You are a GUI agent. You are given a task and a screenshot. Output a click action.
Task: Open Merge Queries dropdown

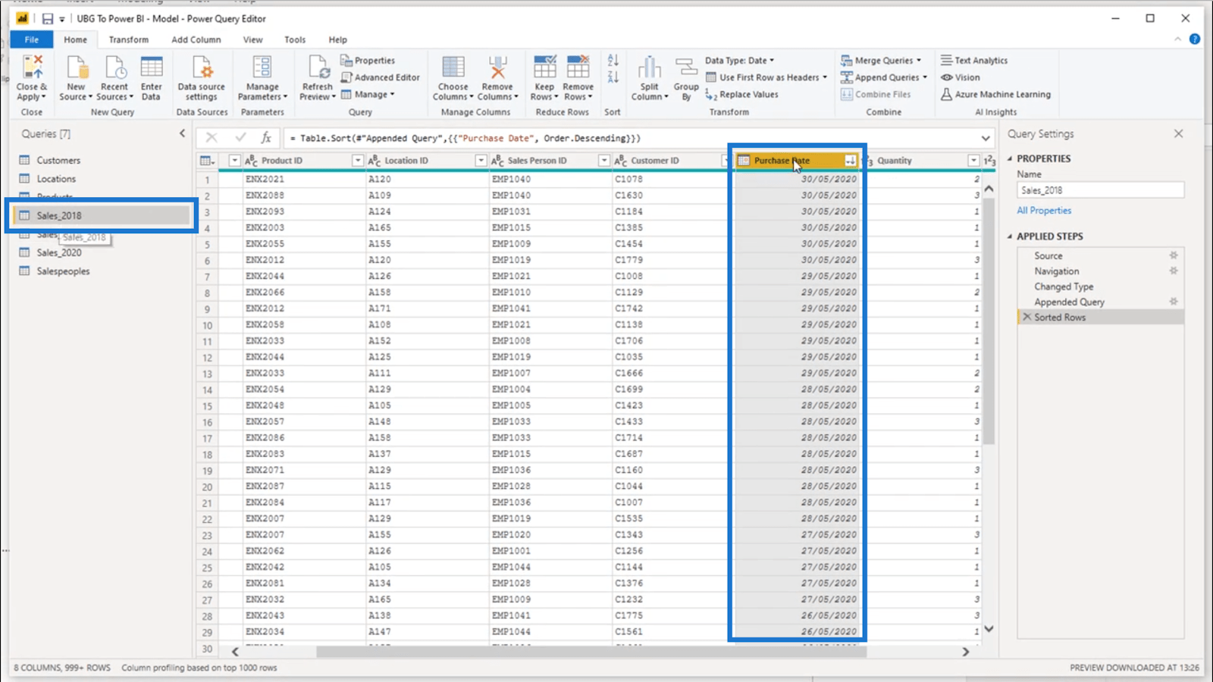click(x=881, y=61)
